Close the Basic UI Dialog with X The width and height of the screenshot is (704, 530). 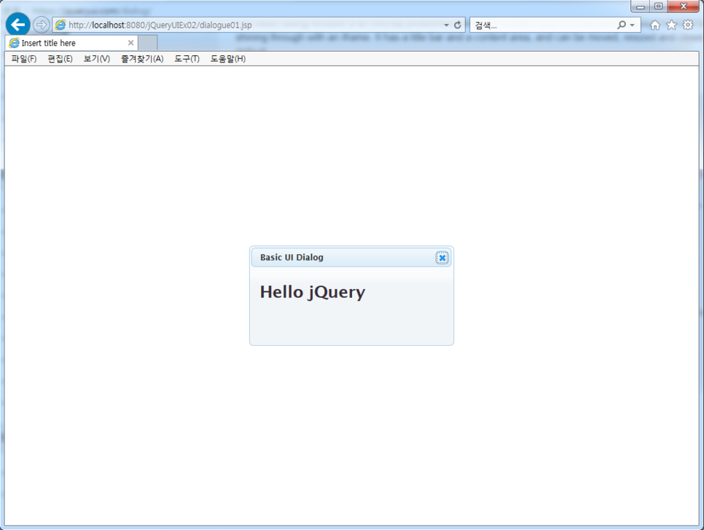point(442,258)
